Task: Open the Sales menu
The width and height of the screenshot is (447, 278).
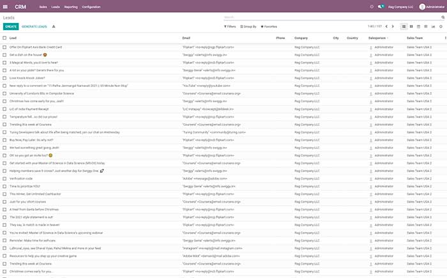Action: point(43,7)
